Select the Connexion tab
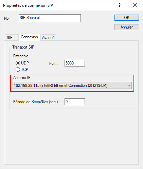The height and width of the screenshot is (169, 143). click(x=30, y=37)
